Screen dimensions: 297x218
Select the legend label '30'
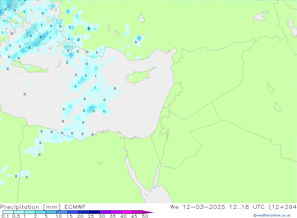(102, 216)
